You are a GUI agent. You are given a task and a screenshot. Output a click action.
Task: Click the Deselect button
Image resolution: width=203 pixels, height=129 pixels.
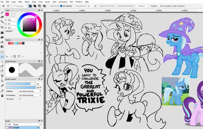click(x=141, y=6)
